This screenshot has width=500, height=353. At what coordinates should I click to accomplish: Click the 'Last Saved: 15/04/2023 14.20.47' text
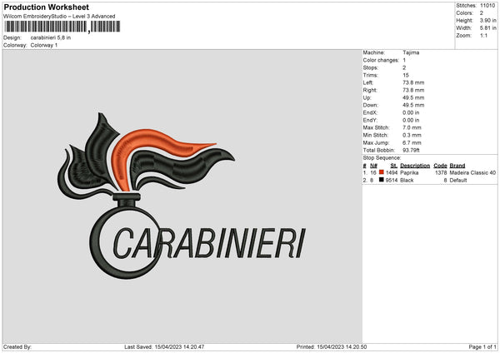164,346
